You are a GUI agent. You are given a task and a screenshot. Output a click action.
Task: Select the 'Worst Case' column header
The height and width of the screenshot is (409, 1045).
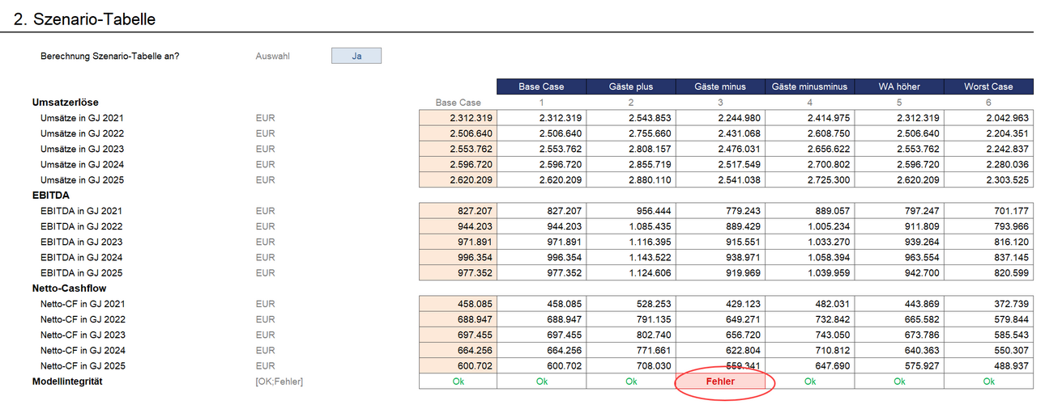pos(989,86)
